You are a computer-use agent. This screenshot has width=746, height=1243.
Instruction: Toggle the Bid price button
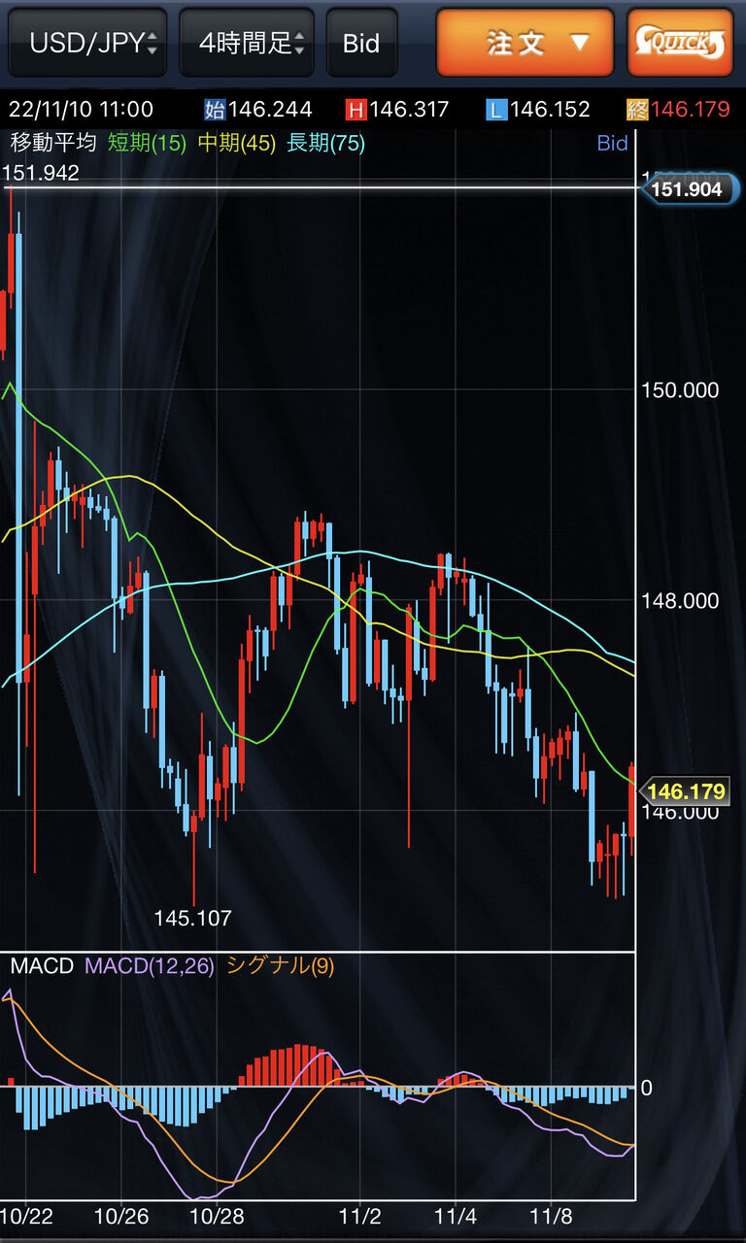361,43
